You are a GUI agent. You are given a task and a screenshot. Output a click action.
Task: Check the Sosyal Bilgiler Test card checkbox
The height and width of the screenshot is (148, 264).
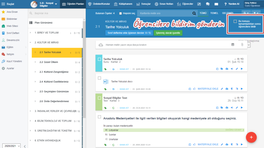coord(99,98)
